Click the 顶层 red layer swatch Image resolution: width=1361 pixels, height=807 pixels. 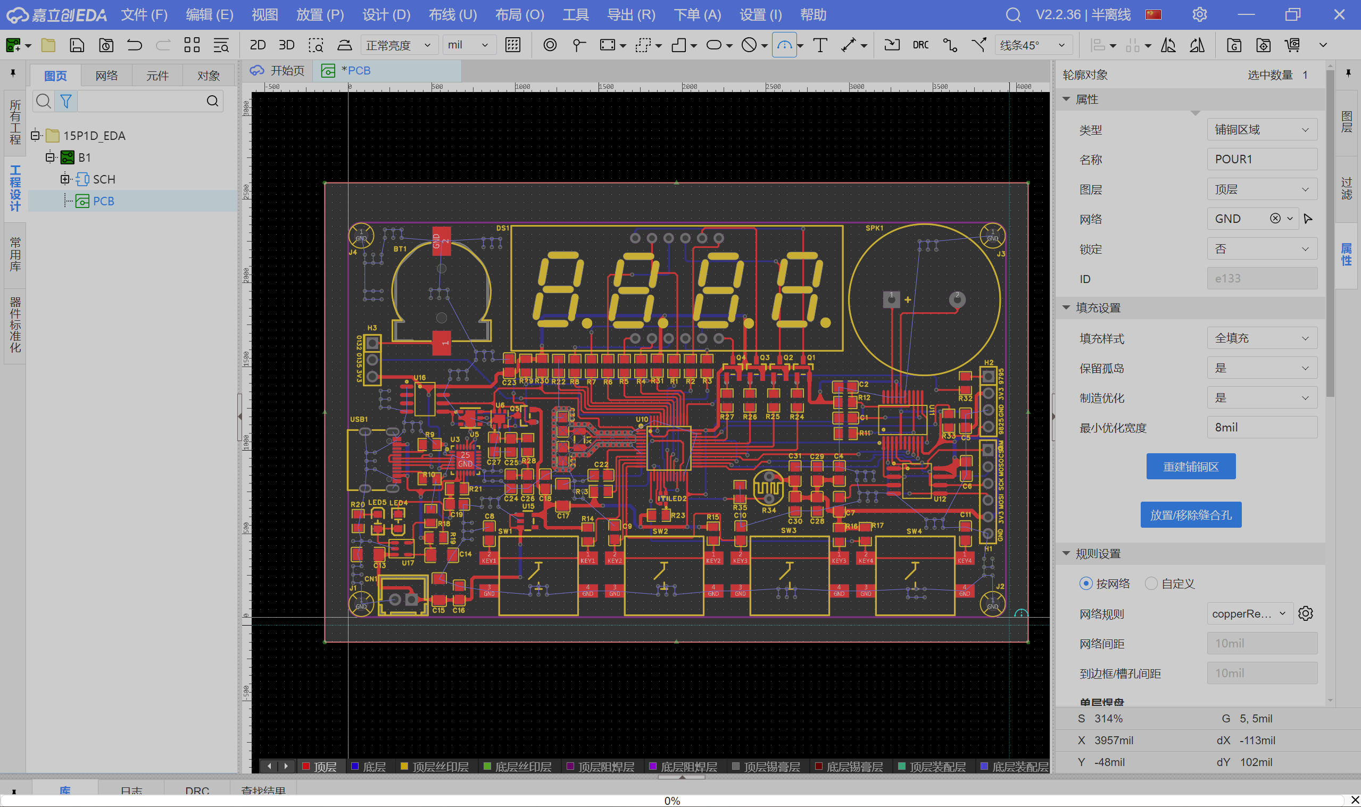coord(306,766)
